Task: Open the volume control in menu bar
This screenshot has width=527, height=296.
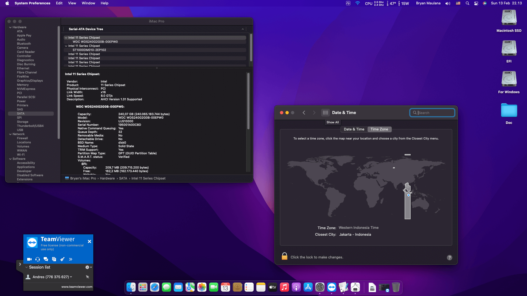Action: coord(448,3)
